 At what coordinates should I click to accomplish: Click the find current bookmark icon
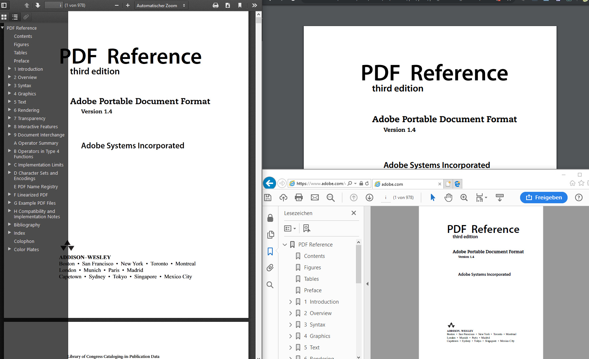click(x=307, y=228)
